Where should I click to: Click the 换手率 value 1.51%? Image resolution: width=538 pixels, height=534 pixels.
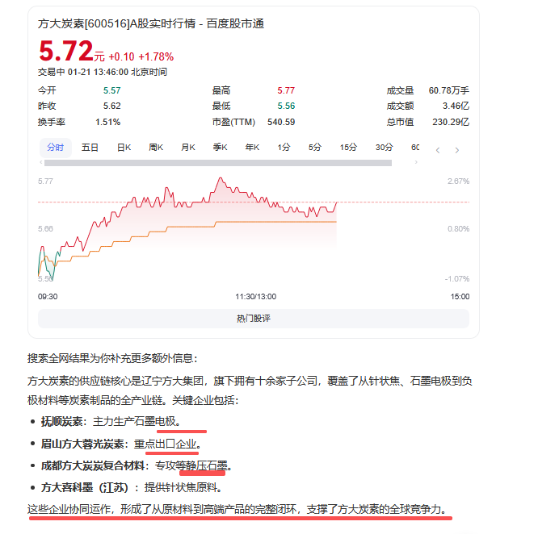coord(107,123)
